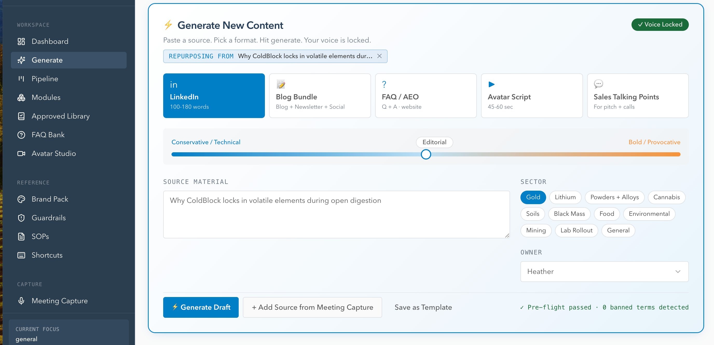
Task: Select the Soils sector chip
Action: click(x=532, y=214)
